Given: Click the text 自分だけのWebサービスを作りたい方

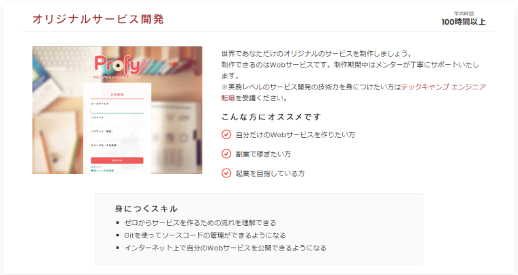Looking at the screenshot, I should click(295, 134).
